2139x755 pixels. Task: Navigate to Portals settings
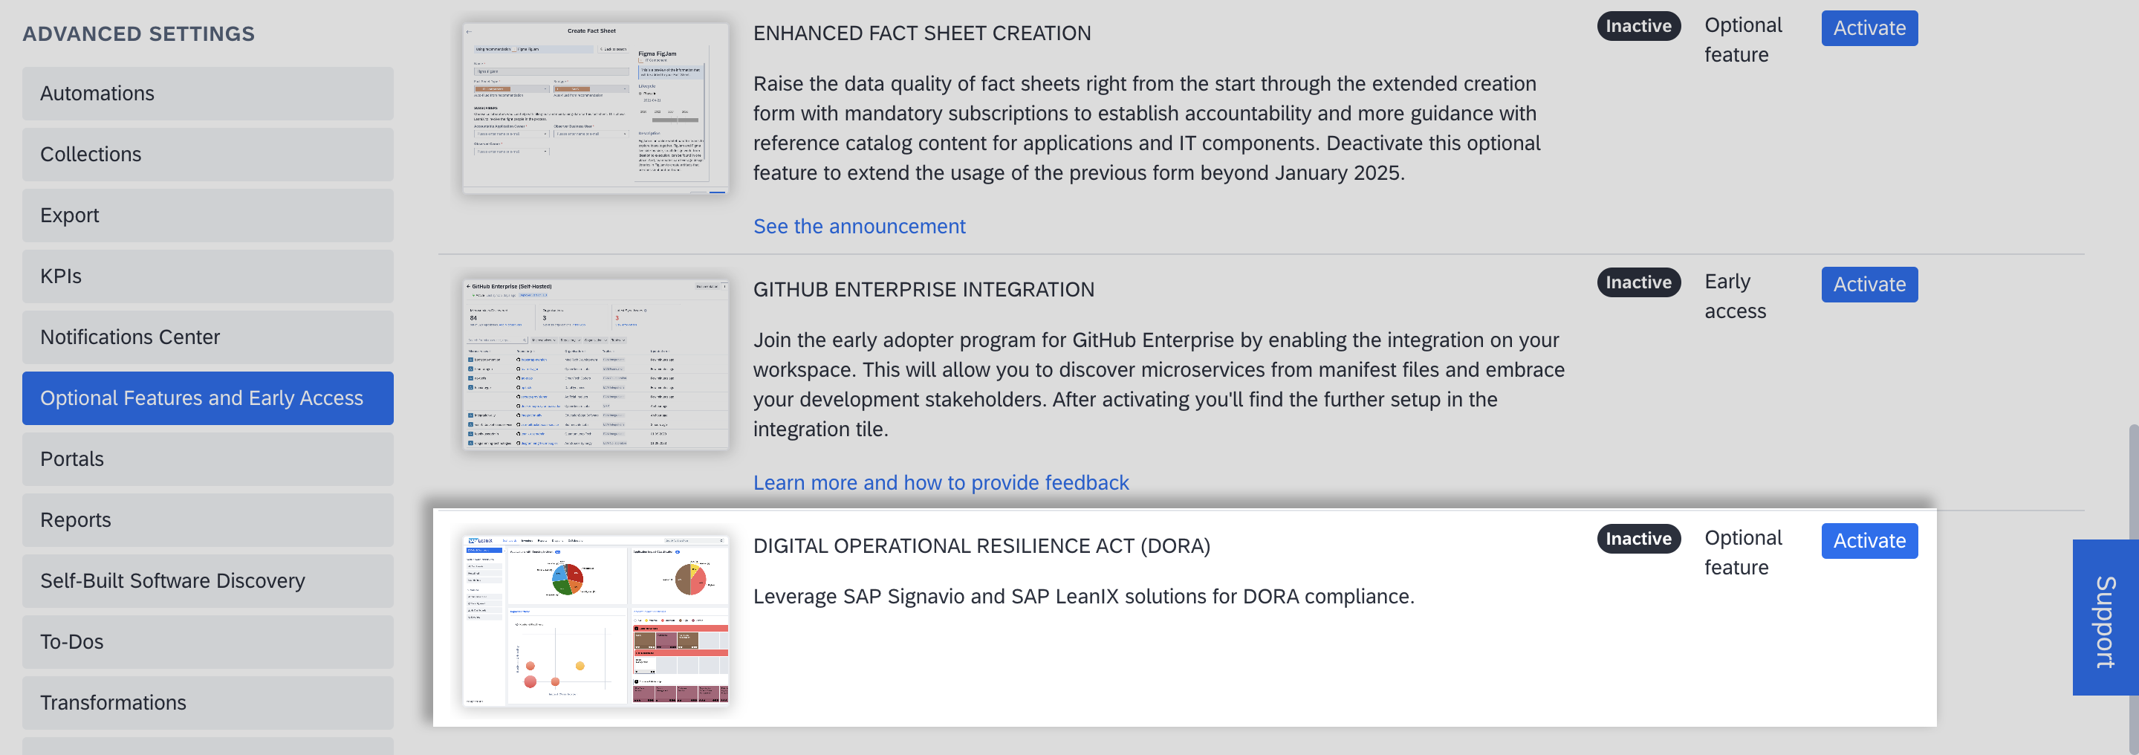[x=207, y=459]
